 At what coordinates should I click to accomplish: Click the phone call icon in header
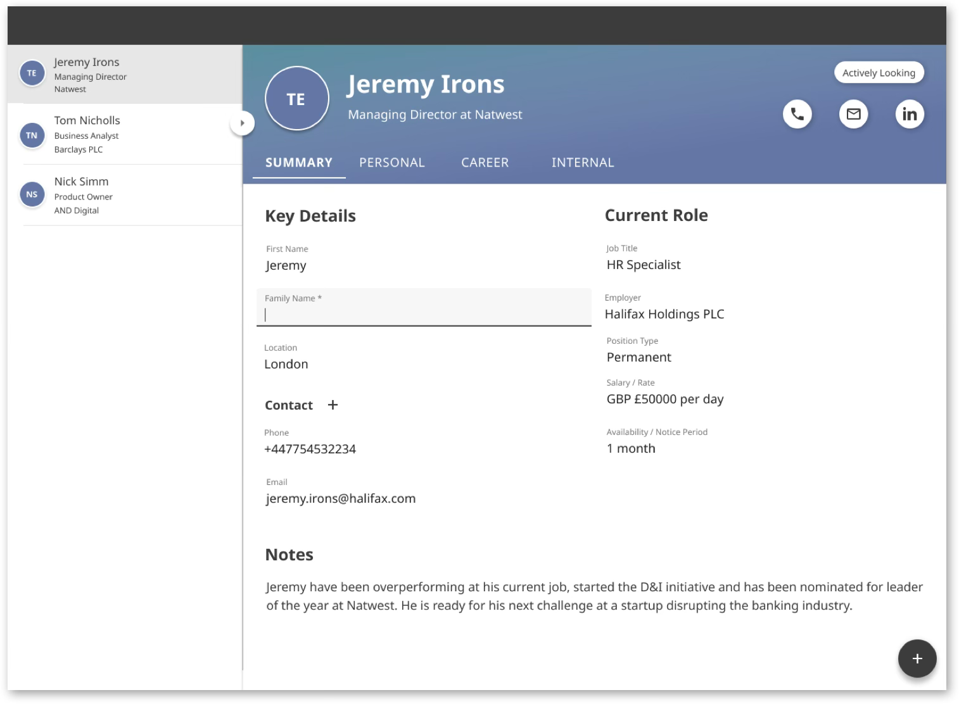tap(797, 114)
